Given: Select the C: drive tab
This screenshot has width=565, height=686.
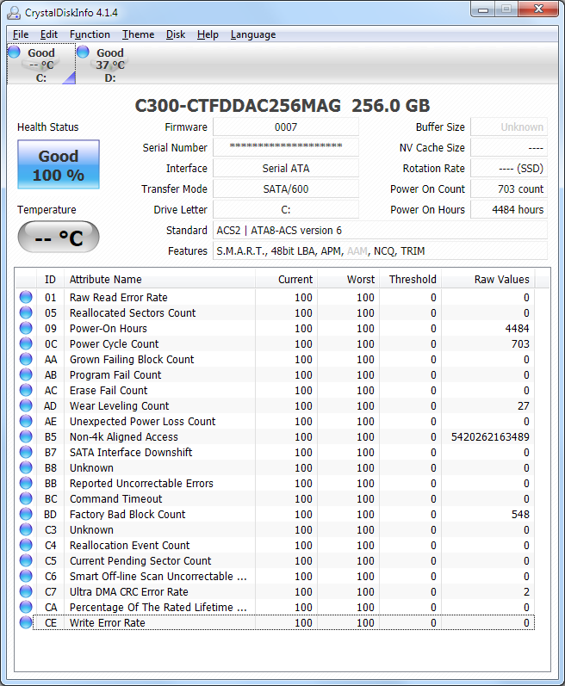Looking at the screenshot, I should [41, 65].
